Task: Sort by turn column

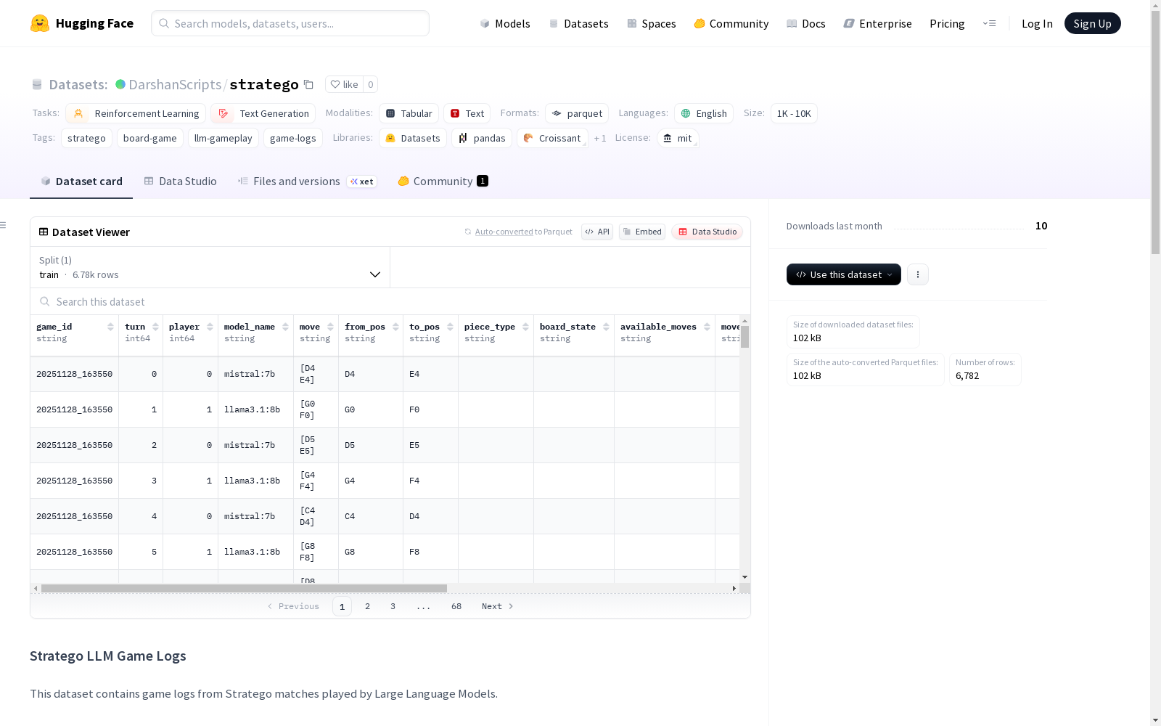Action: [x=155, y=327]
